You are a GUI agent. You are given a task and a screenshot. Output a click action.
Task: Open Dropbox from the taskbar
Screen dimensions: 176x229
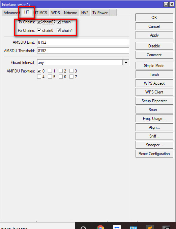click(117, 227)
